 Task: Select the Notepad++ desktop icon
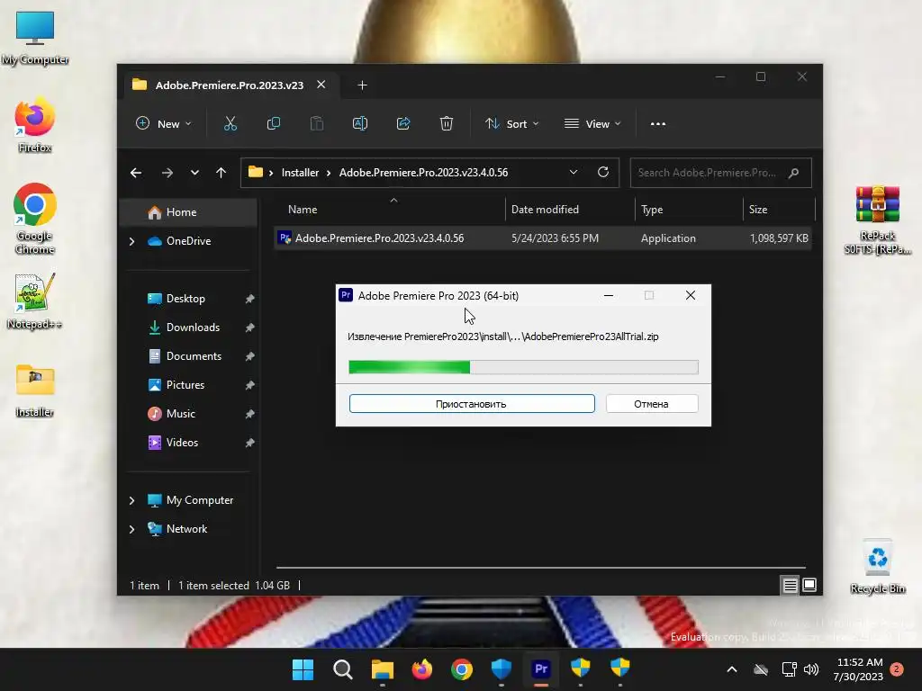(x=35, y=301)
